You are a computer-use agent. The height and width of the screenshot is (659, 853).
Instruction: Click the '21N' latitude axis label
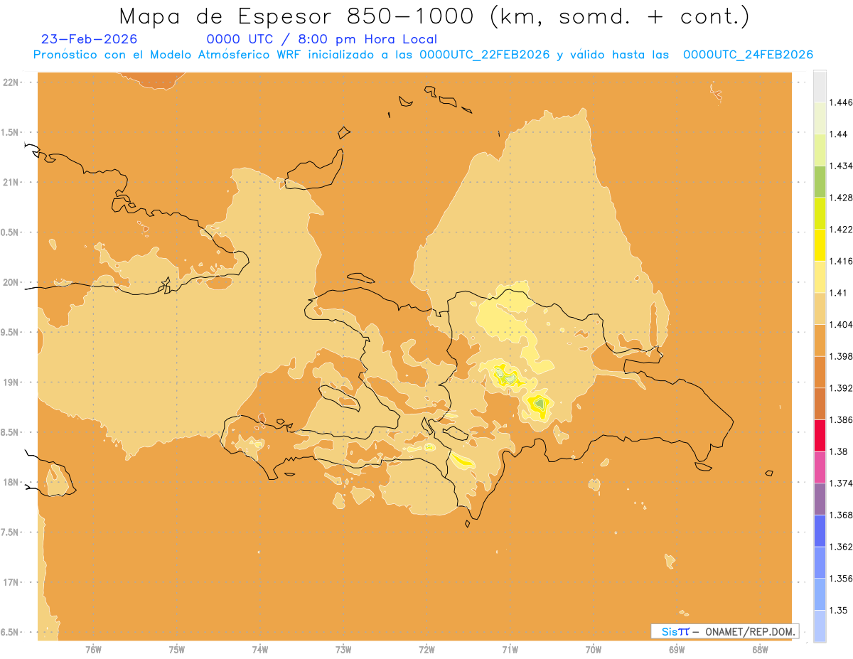[10, 182]
